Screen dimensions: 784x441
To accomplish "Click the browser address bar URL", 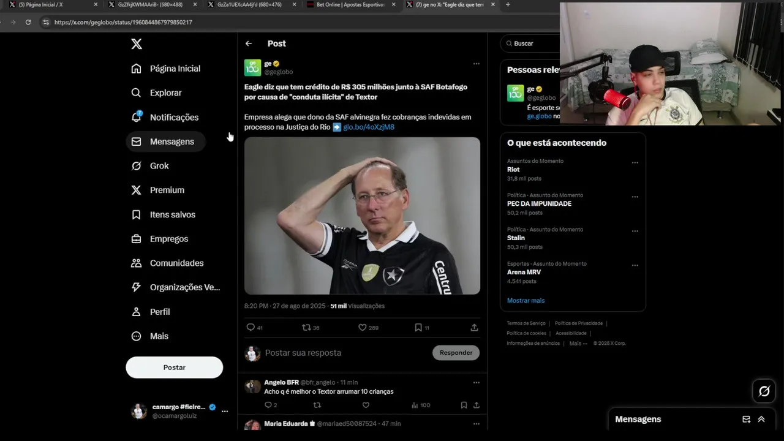I will 123,22.
